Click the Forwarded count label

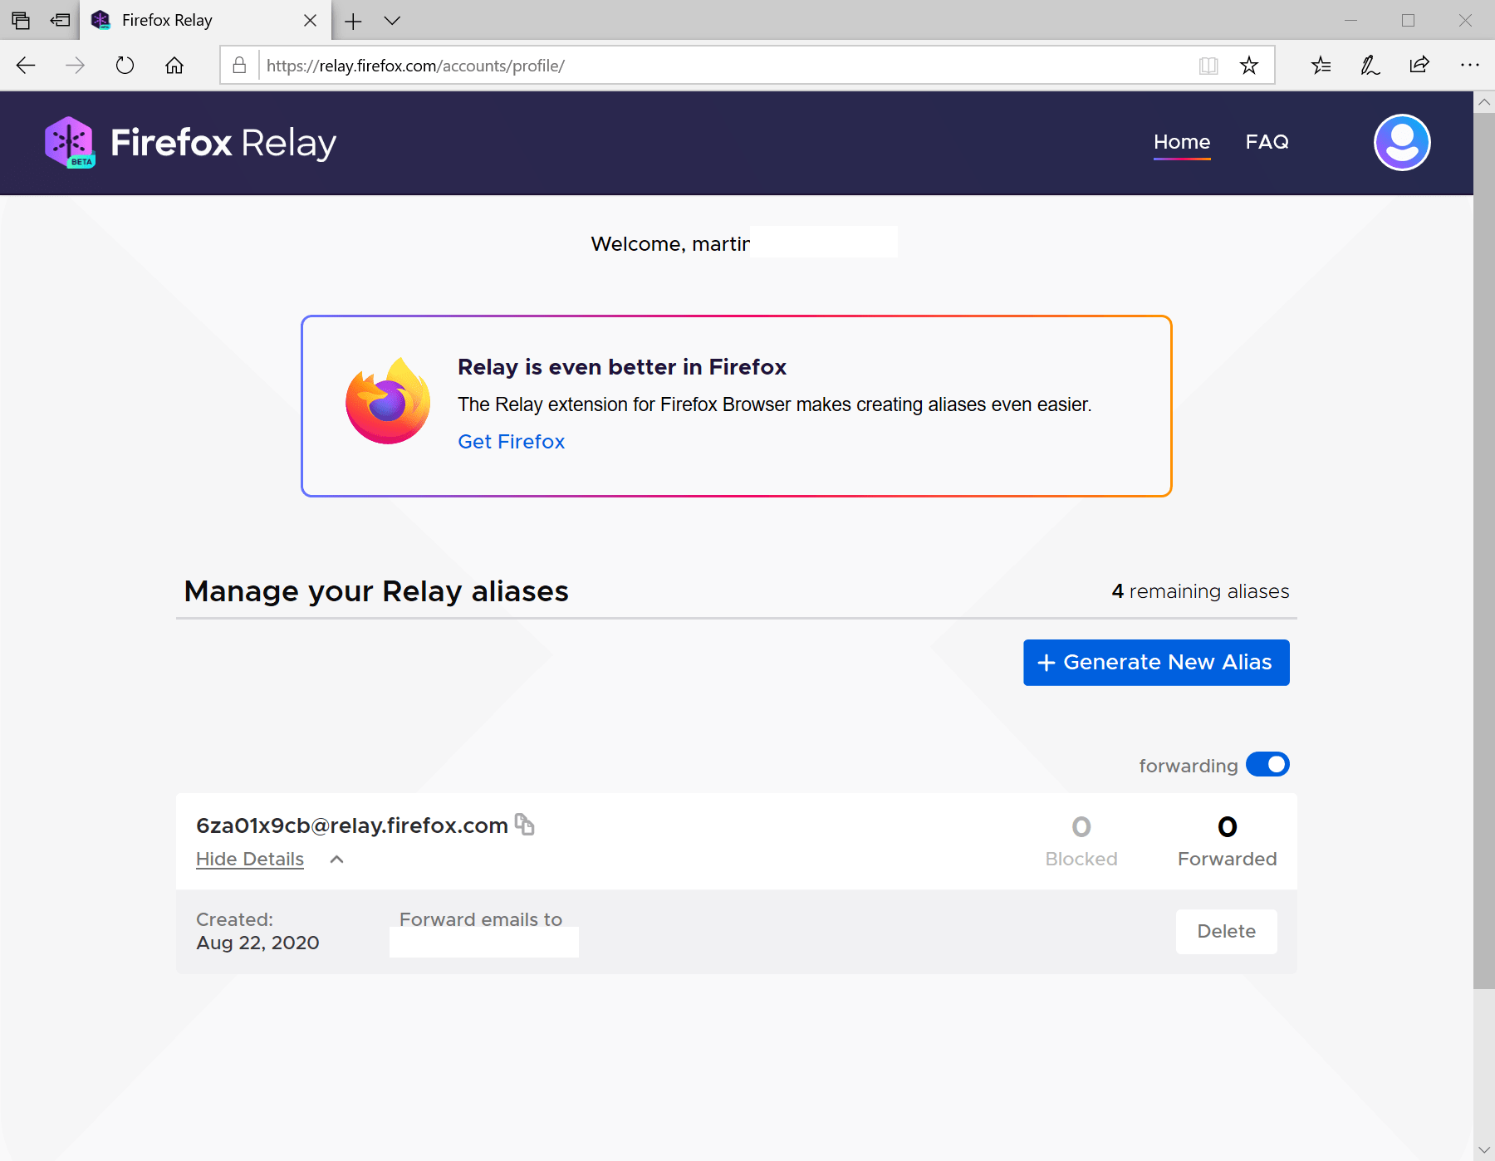1227,859
